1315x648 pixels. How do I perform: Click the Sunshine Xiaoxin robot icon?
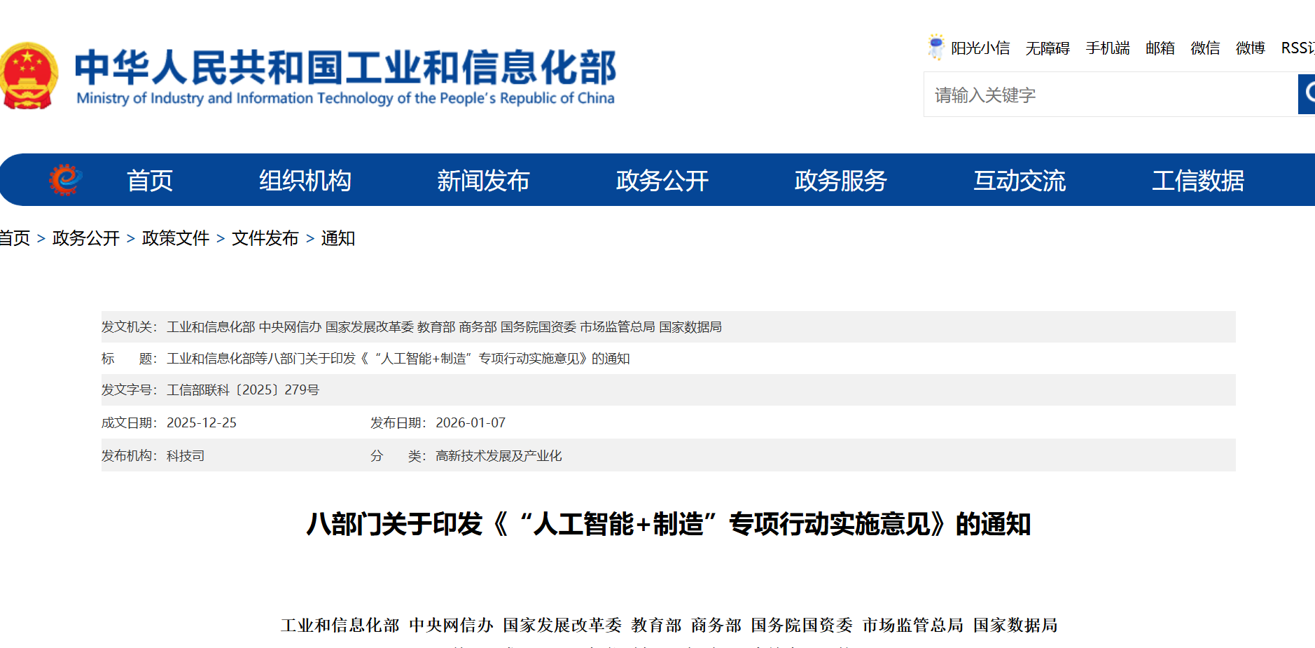tap(935, 47)
